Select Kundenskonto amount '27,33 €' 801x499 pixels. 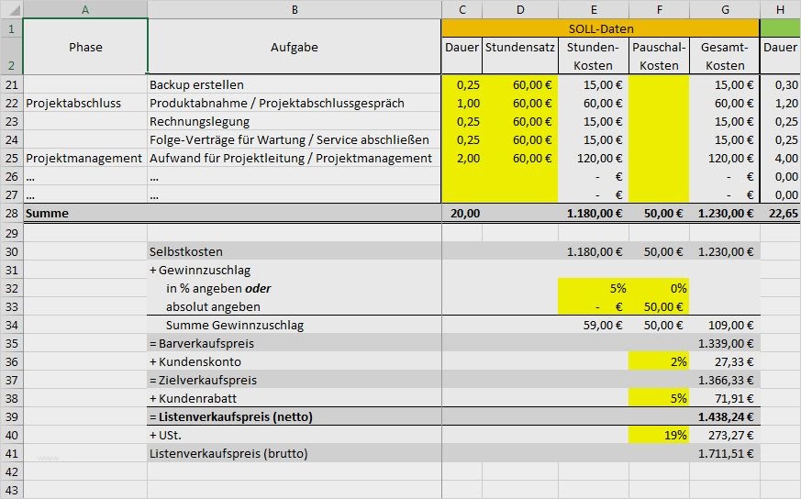pos(724,361)
